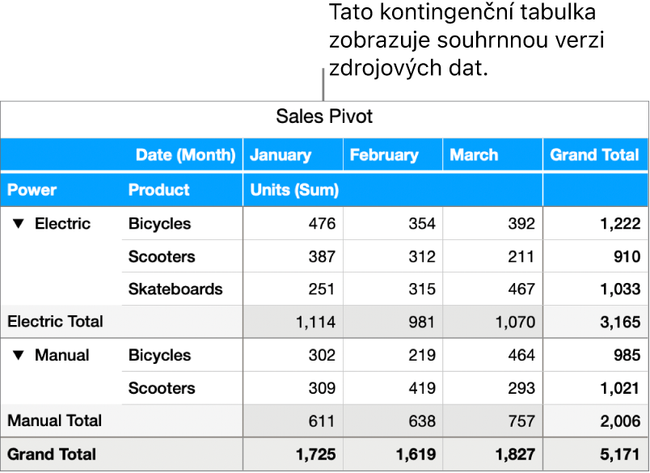Collapse the Electric group disclosure triangle
Image resolution: width=650 pixels, height=473 pixels.
tap(19, 224)
